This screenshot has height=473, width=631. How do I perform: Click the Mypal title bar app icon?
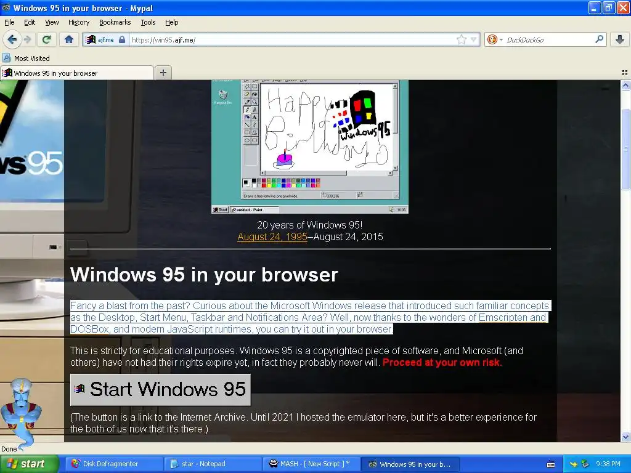tap(6, 7)
